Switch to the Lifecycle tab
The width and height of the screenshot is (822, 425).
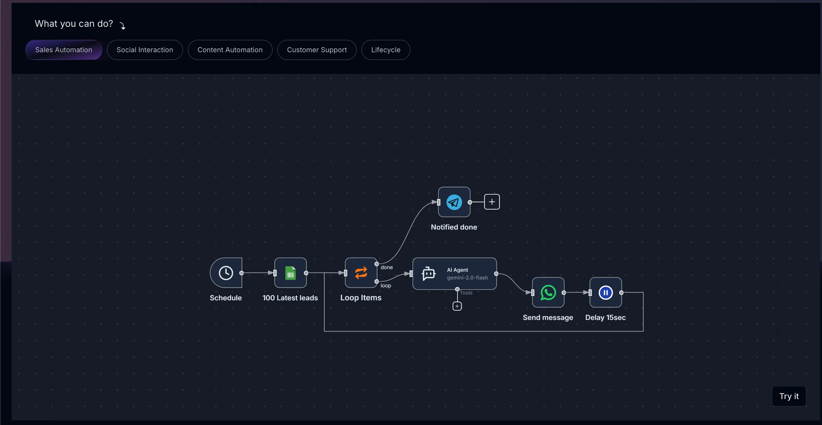pos(386,50)
